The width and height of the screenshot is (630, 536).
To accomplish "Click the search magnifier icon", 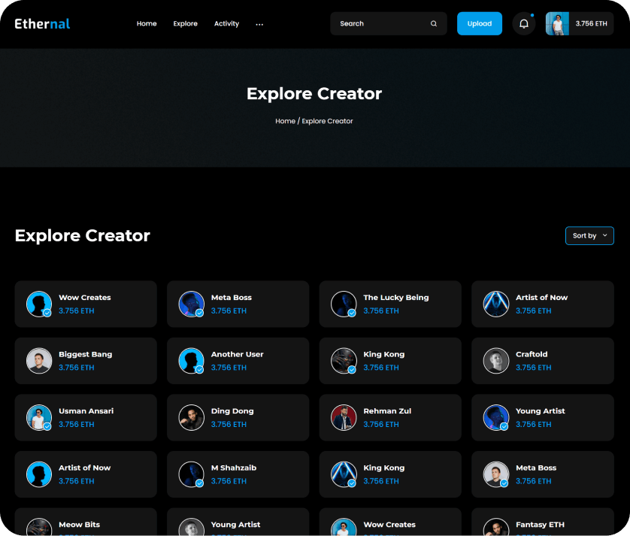I will tap(434, 24).
